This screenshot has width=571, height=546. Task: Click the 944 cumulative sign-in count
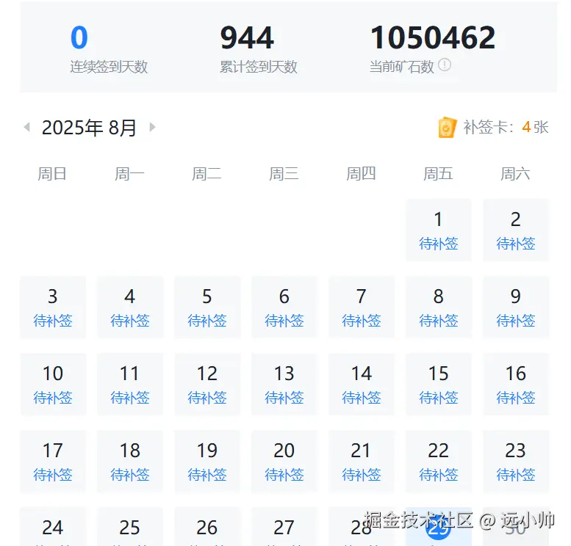247,38
